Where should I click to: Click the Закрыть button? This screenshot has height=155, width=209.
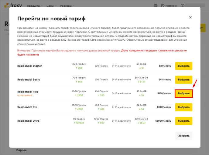184,136
